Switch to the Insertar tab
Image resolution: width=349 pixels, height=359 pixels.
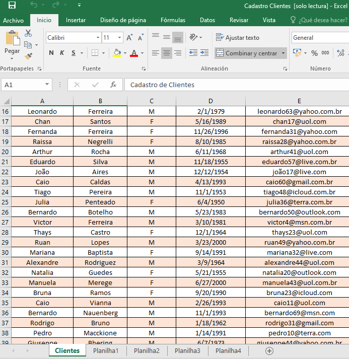pos(76,20)
